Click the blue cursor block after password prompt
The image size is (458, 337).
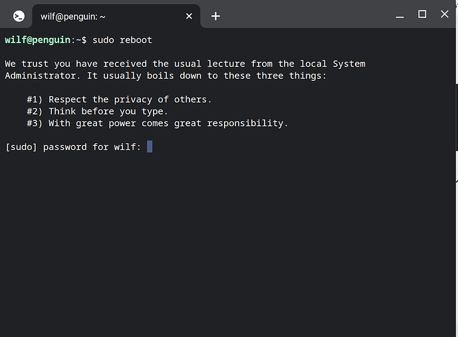150,147
